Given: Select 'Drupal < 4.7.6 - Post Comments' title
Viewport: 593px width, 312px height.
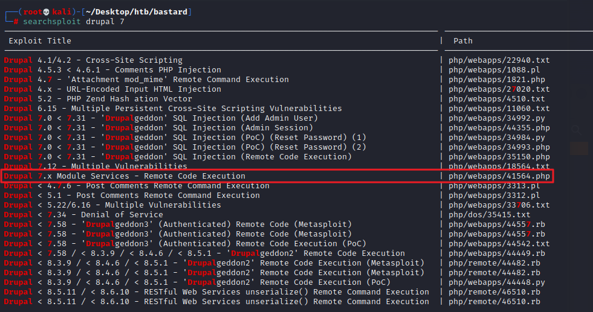Looking at the screenshot, I should pos(137,186).
